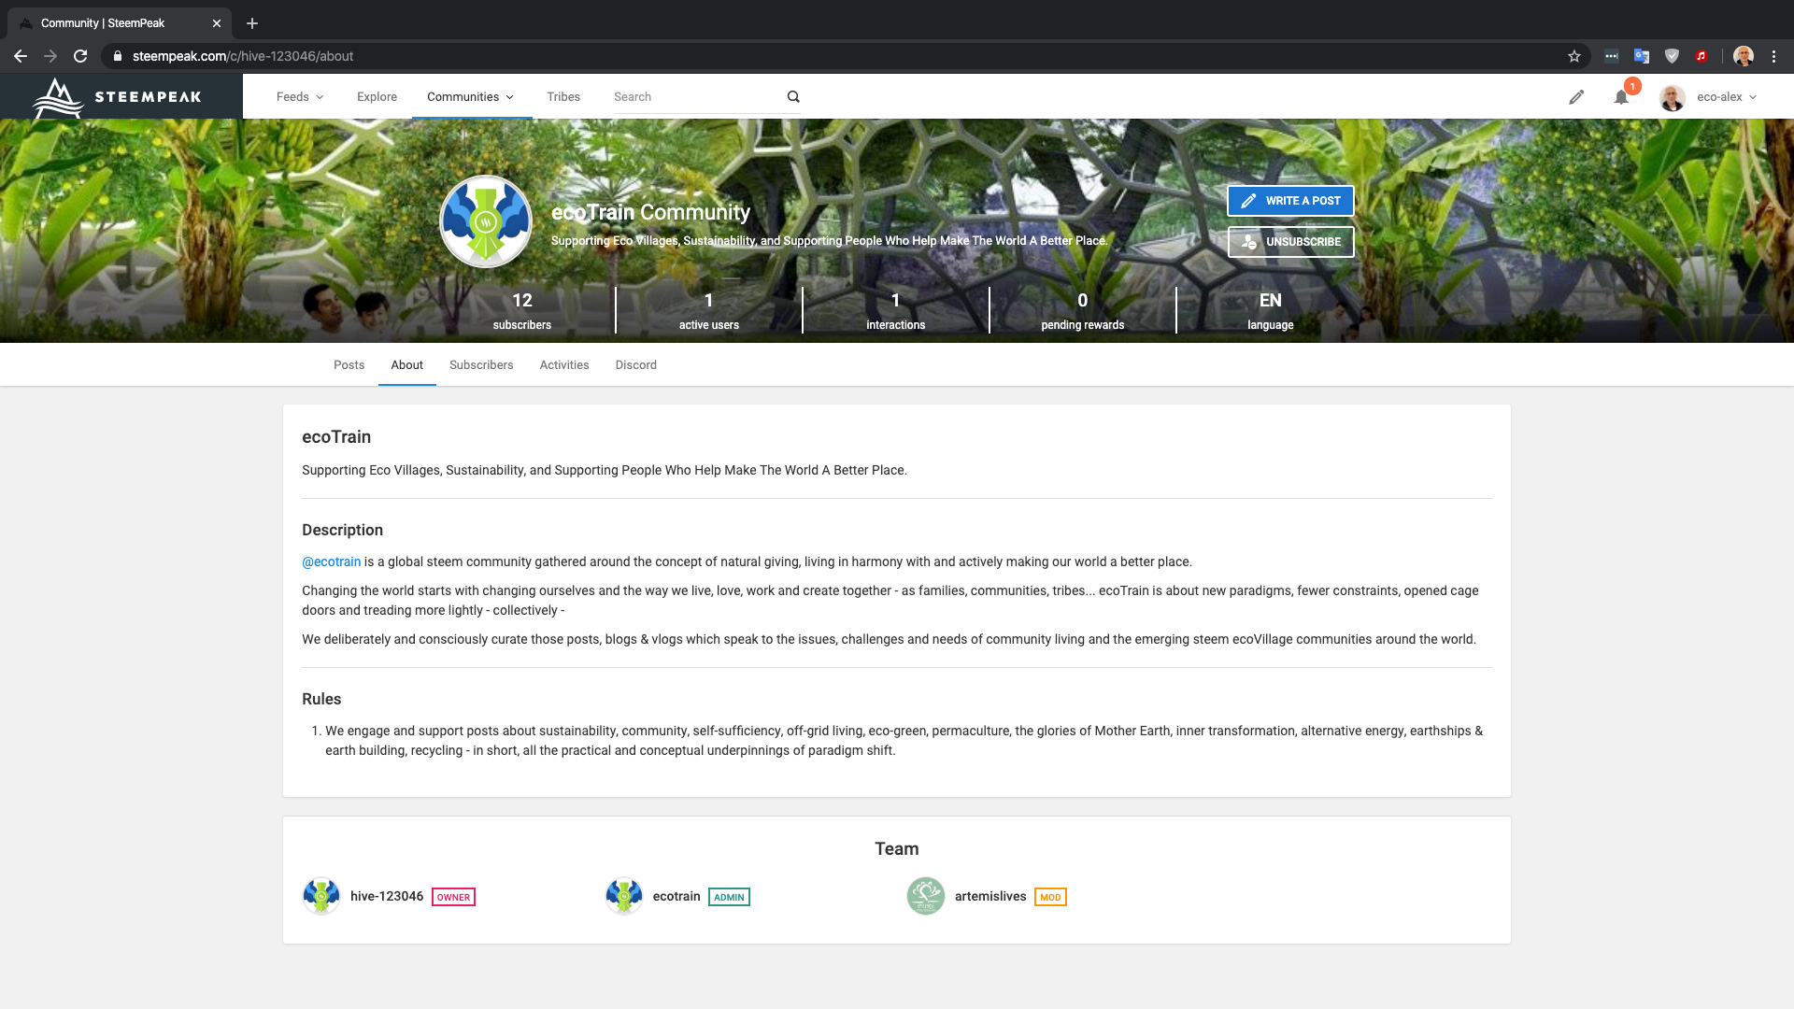Viewport: 1794px width, 1009px height.
Task: Click the EN language stat
Action: tap(1270, 310)
